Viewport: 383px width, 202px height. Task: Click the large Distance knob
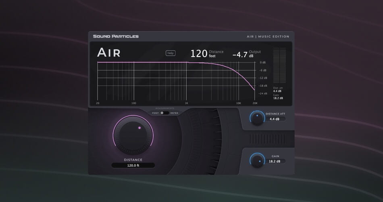tap(133, 135)
